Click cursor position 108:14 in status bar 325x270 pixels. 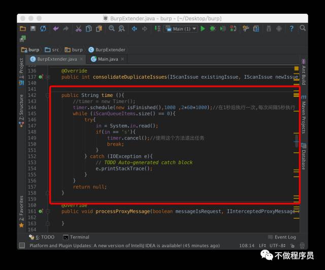pyautogui.click(x=246, y=246)
